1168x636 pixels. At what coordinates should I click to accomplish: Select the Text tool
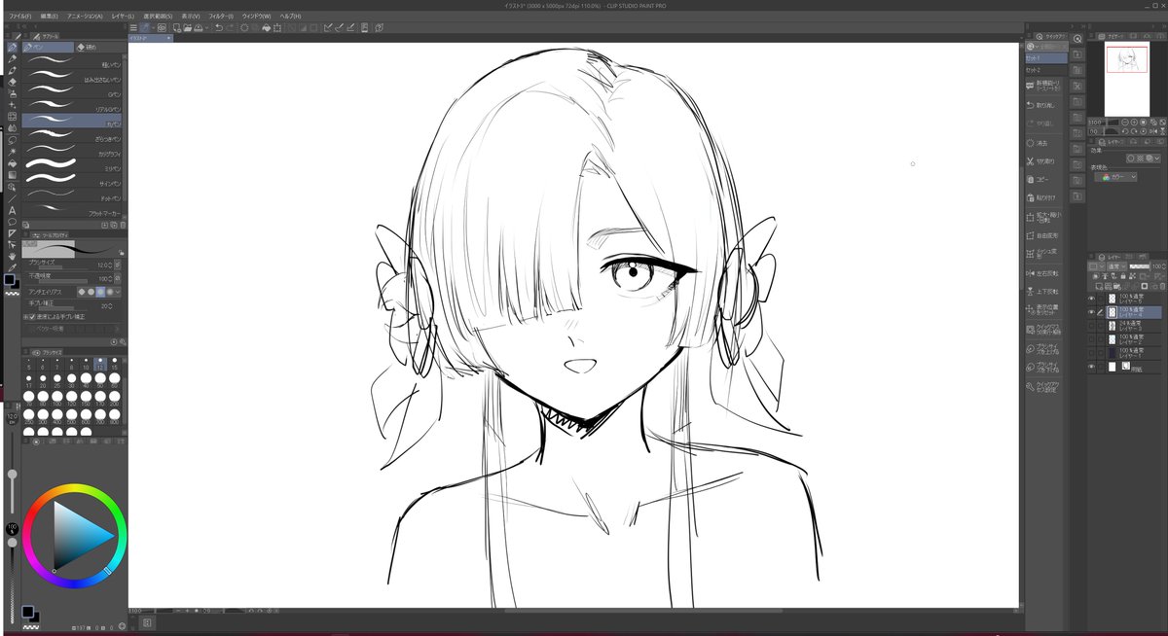[12, 210]
